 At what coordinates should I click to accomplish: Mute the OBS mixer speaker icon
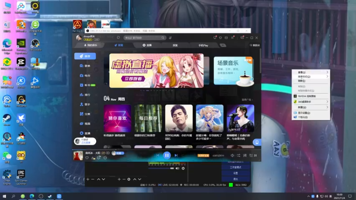178,168
